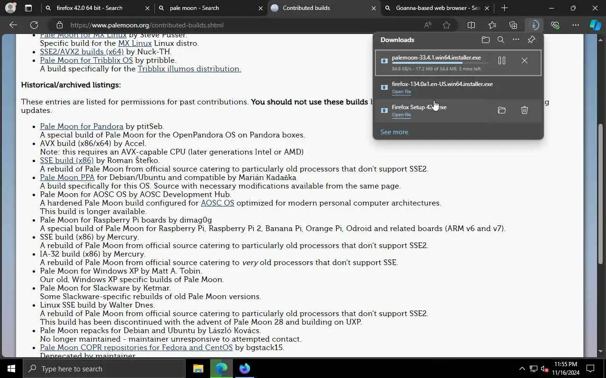The height and width of the screenshot is (378, 606).
Task: Add this page to favorites star
Action: pos(446,25)
